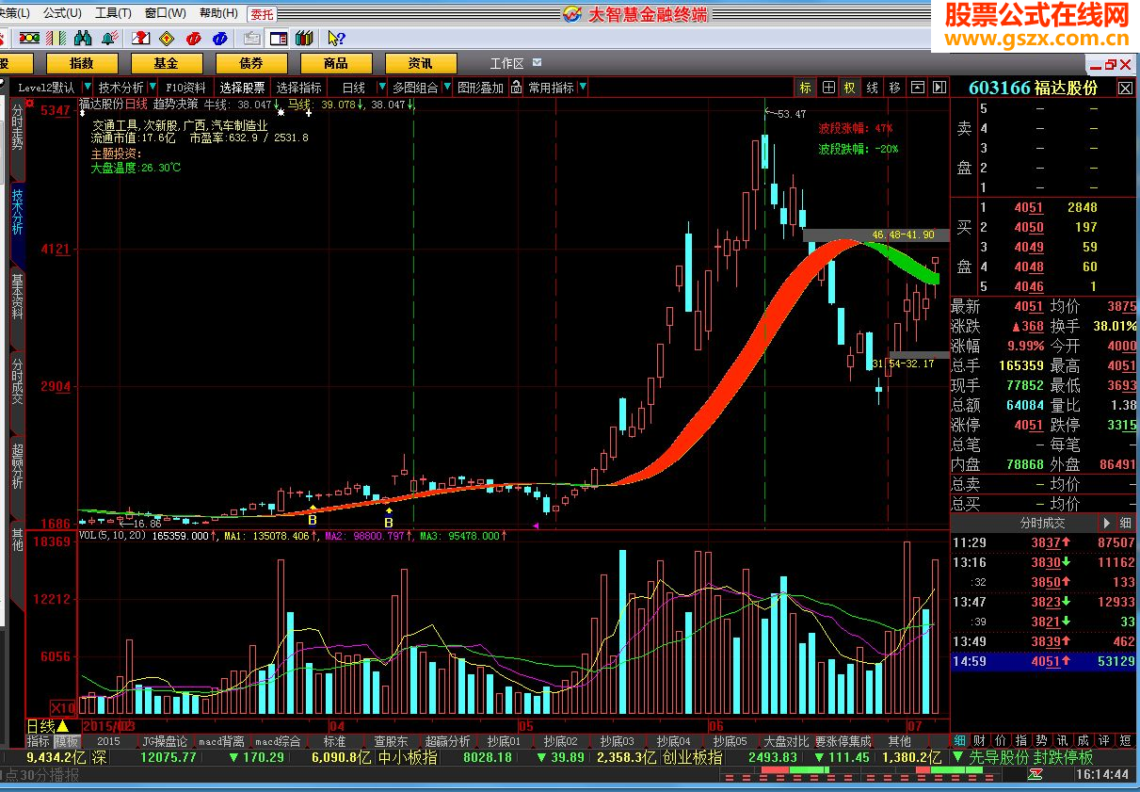Screen dimensions: 1140x792
Task: Click the yellow diamond toolbar icon
Action: pos(167,39)
